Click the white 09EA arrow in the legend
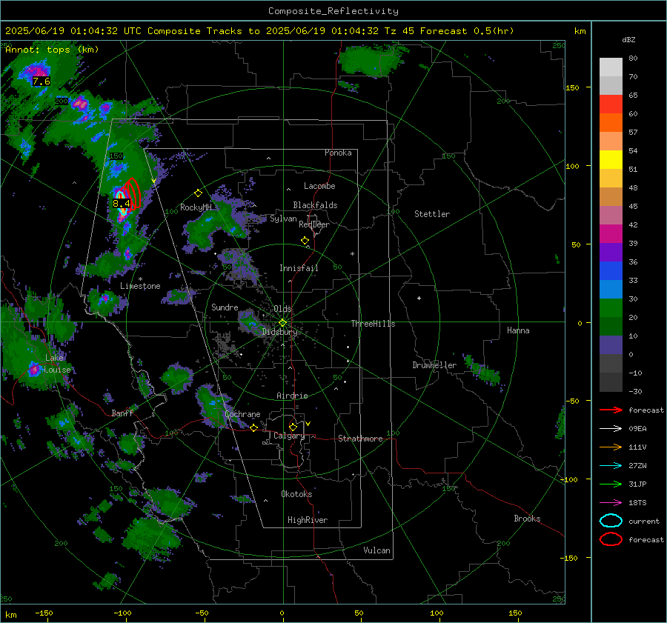667x623 pixels. (611, 428)
